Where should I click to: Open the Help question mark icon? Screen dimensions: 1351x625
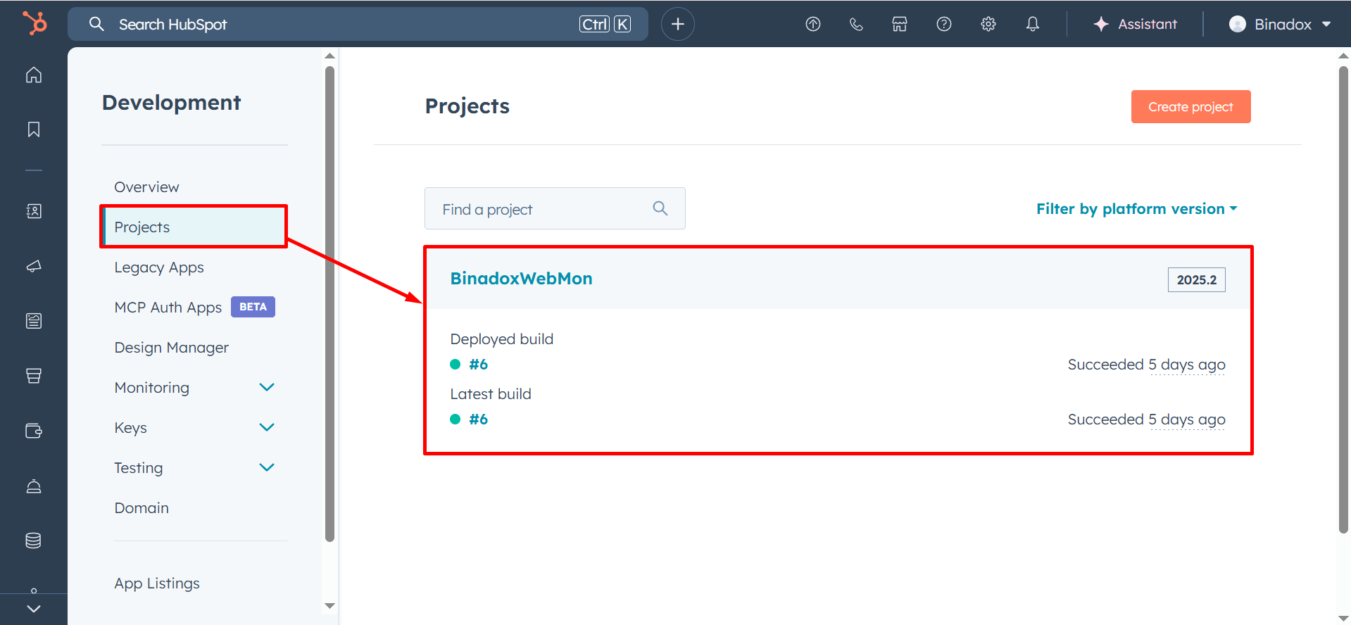tap(944, 24)
